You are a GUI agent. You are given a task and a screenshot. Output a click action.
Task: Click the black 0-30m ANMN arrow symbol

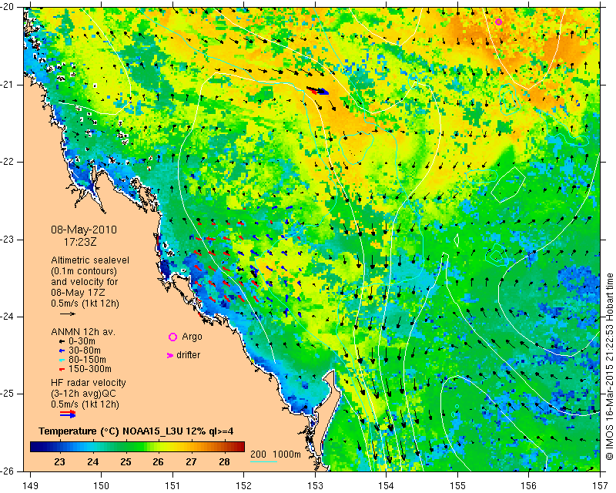(62, 341)
